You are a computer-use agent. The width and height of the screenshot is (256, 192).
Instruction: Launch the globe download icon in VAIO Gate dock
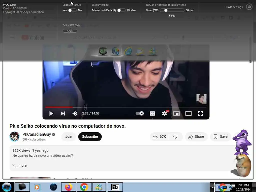(x=115, y=51)
